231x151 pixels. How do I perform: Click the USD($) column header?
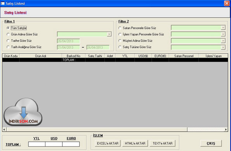tap(143, 56)
